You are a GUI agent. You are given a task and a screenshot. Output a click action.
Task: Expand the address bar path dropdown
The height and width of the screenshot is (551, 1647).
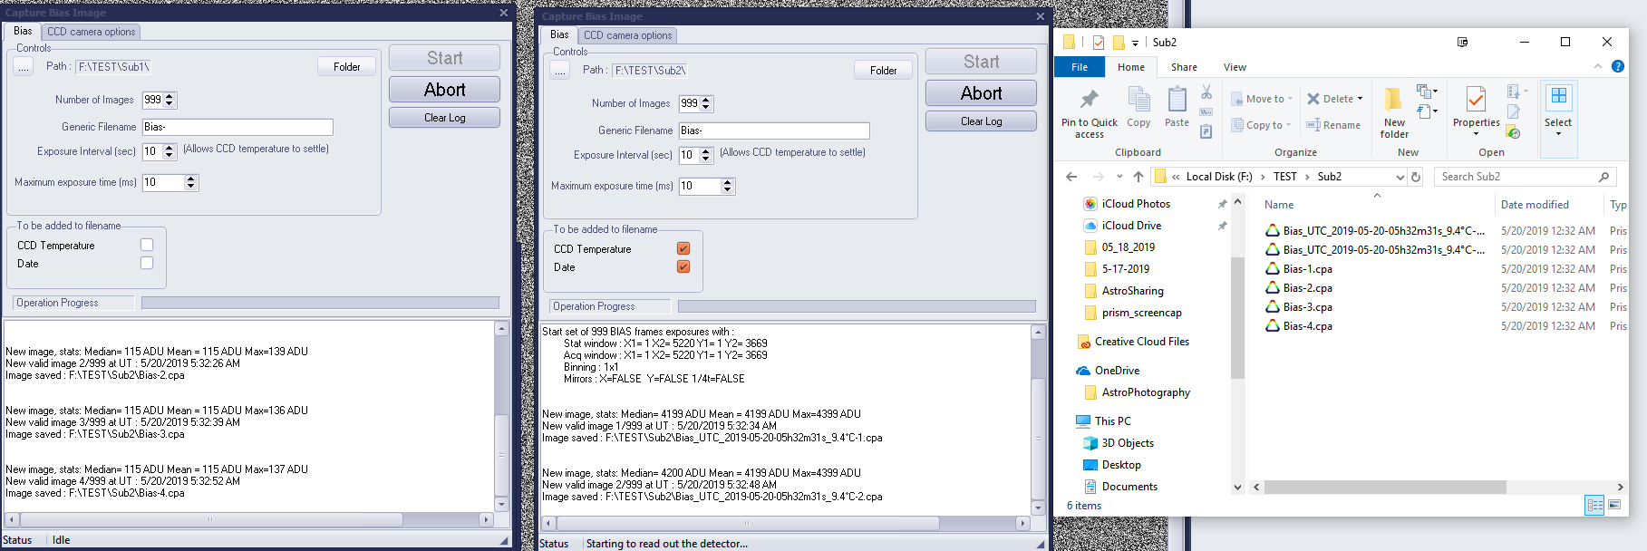point(1400,177)
